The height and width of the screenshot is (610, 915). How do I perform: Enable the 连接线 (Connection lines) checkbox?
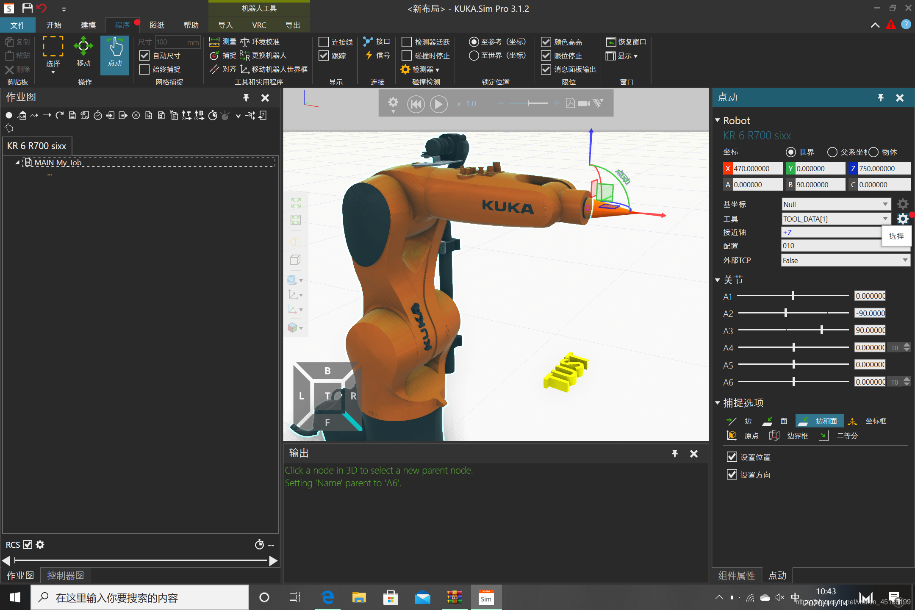click(x=324, y=42)
